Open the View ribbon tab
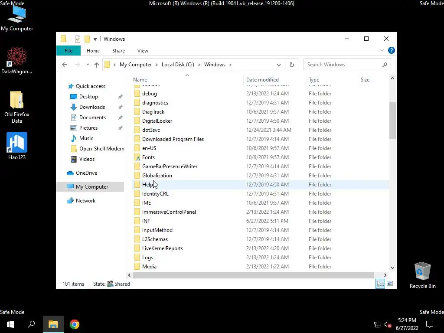Image resolution: width=444 pixels, height=333 pixels. pos(143,51)
